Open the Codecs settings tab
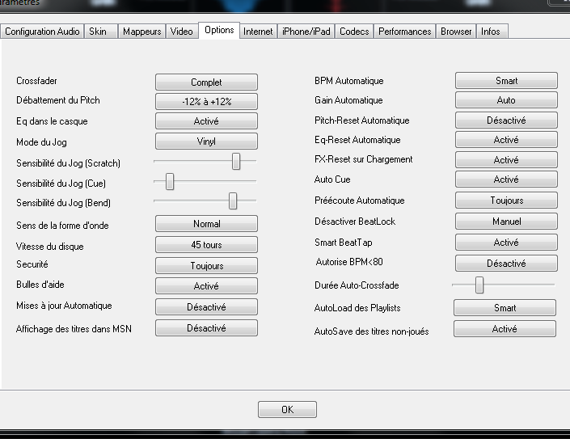 354,32
